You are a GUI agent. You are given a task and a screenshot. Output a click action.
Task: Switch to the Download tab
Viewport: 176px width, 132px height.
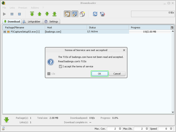(12, 21)
